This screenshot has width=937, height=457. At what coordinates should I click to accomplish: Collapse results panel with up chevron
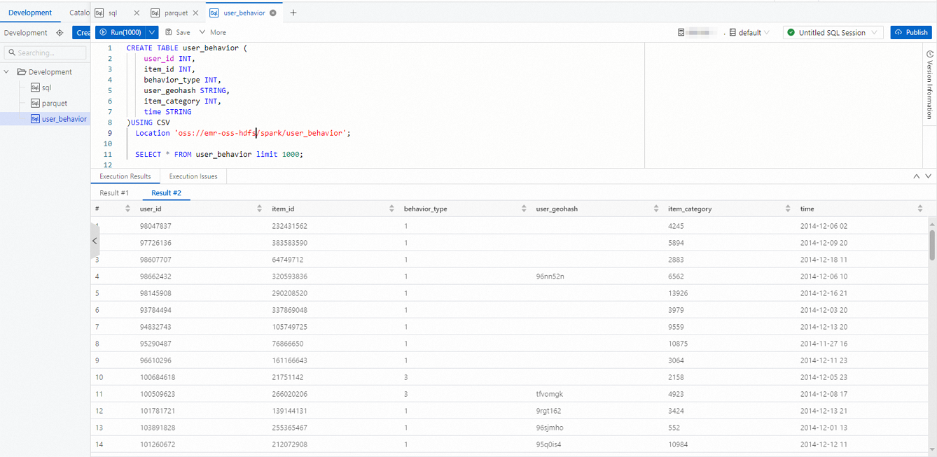point(916,176)
